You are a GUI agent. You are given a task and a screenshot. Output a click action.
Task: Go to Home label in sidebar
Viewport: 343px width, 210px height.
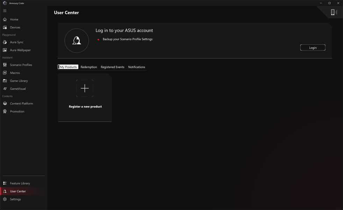(14, 20)
